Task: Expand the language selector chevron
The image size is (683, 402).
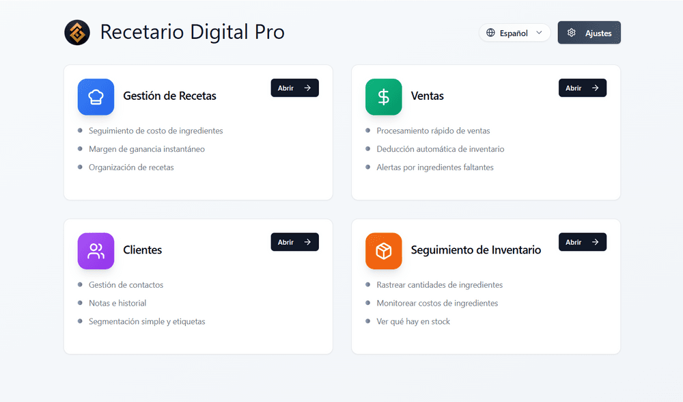Action: point(540,33)
